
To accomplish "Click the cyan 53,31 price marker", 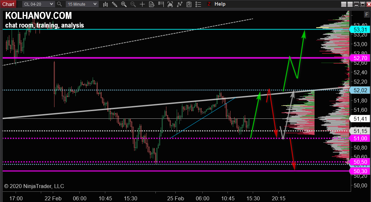I will [360, 30].
